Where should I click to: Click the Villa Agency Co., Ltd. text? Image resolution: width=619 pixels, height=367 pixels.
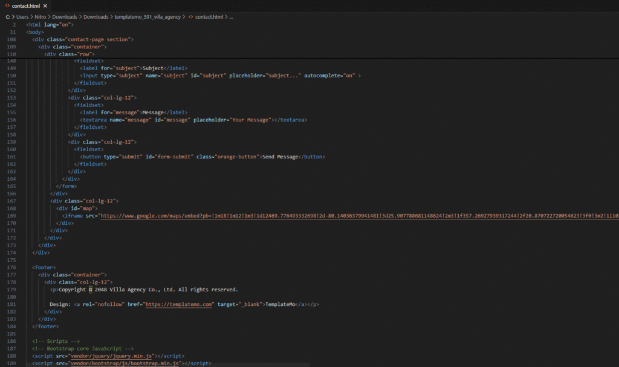(x=142, y=290)
